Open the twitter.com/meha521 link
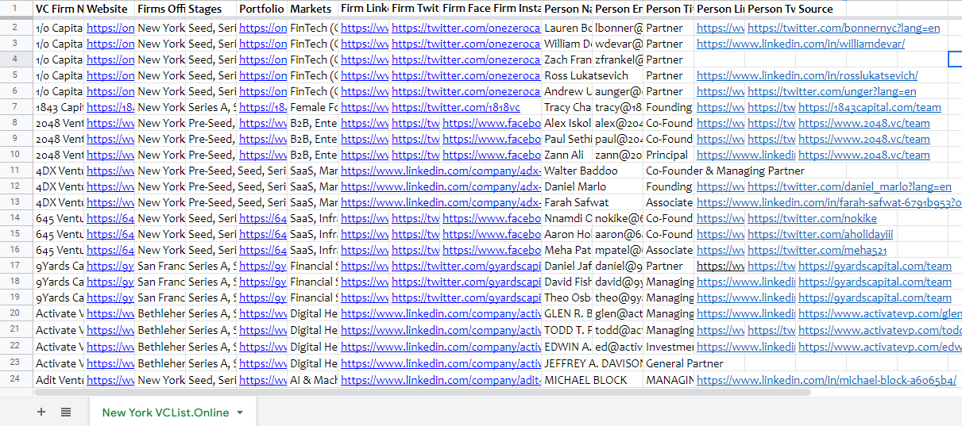962x426 pixels. click(x=815, y=250)
